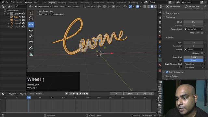Click the Blender logo menu
Image resolution: width=208 pixels, height=117 pixels.
pos(3,2)
